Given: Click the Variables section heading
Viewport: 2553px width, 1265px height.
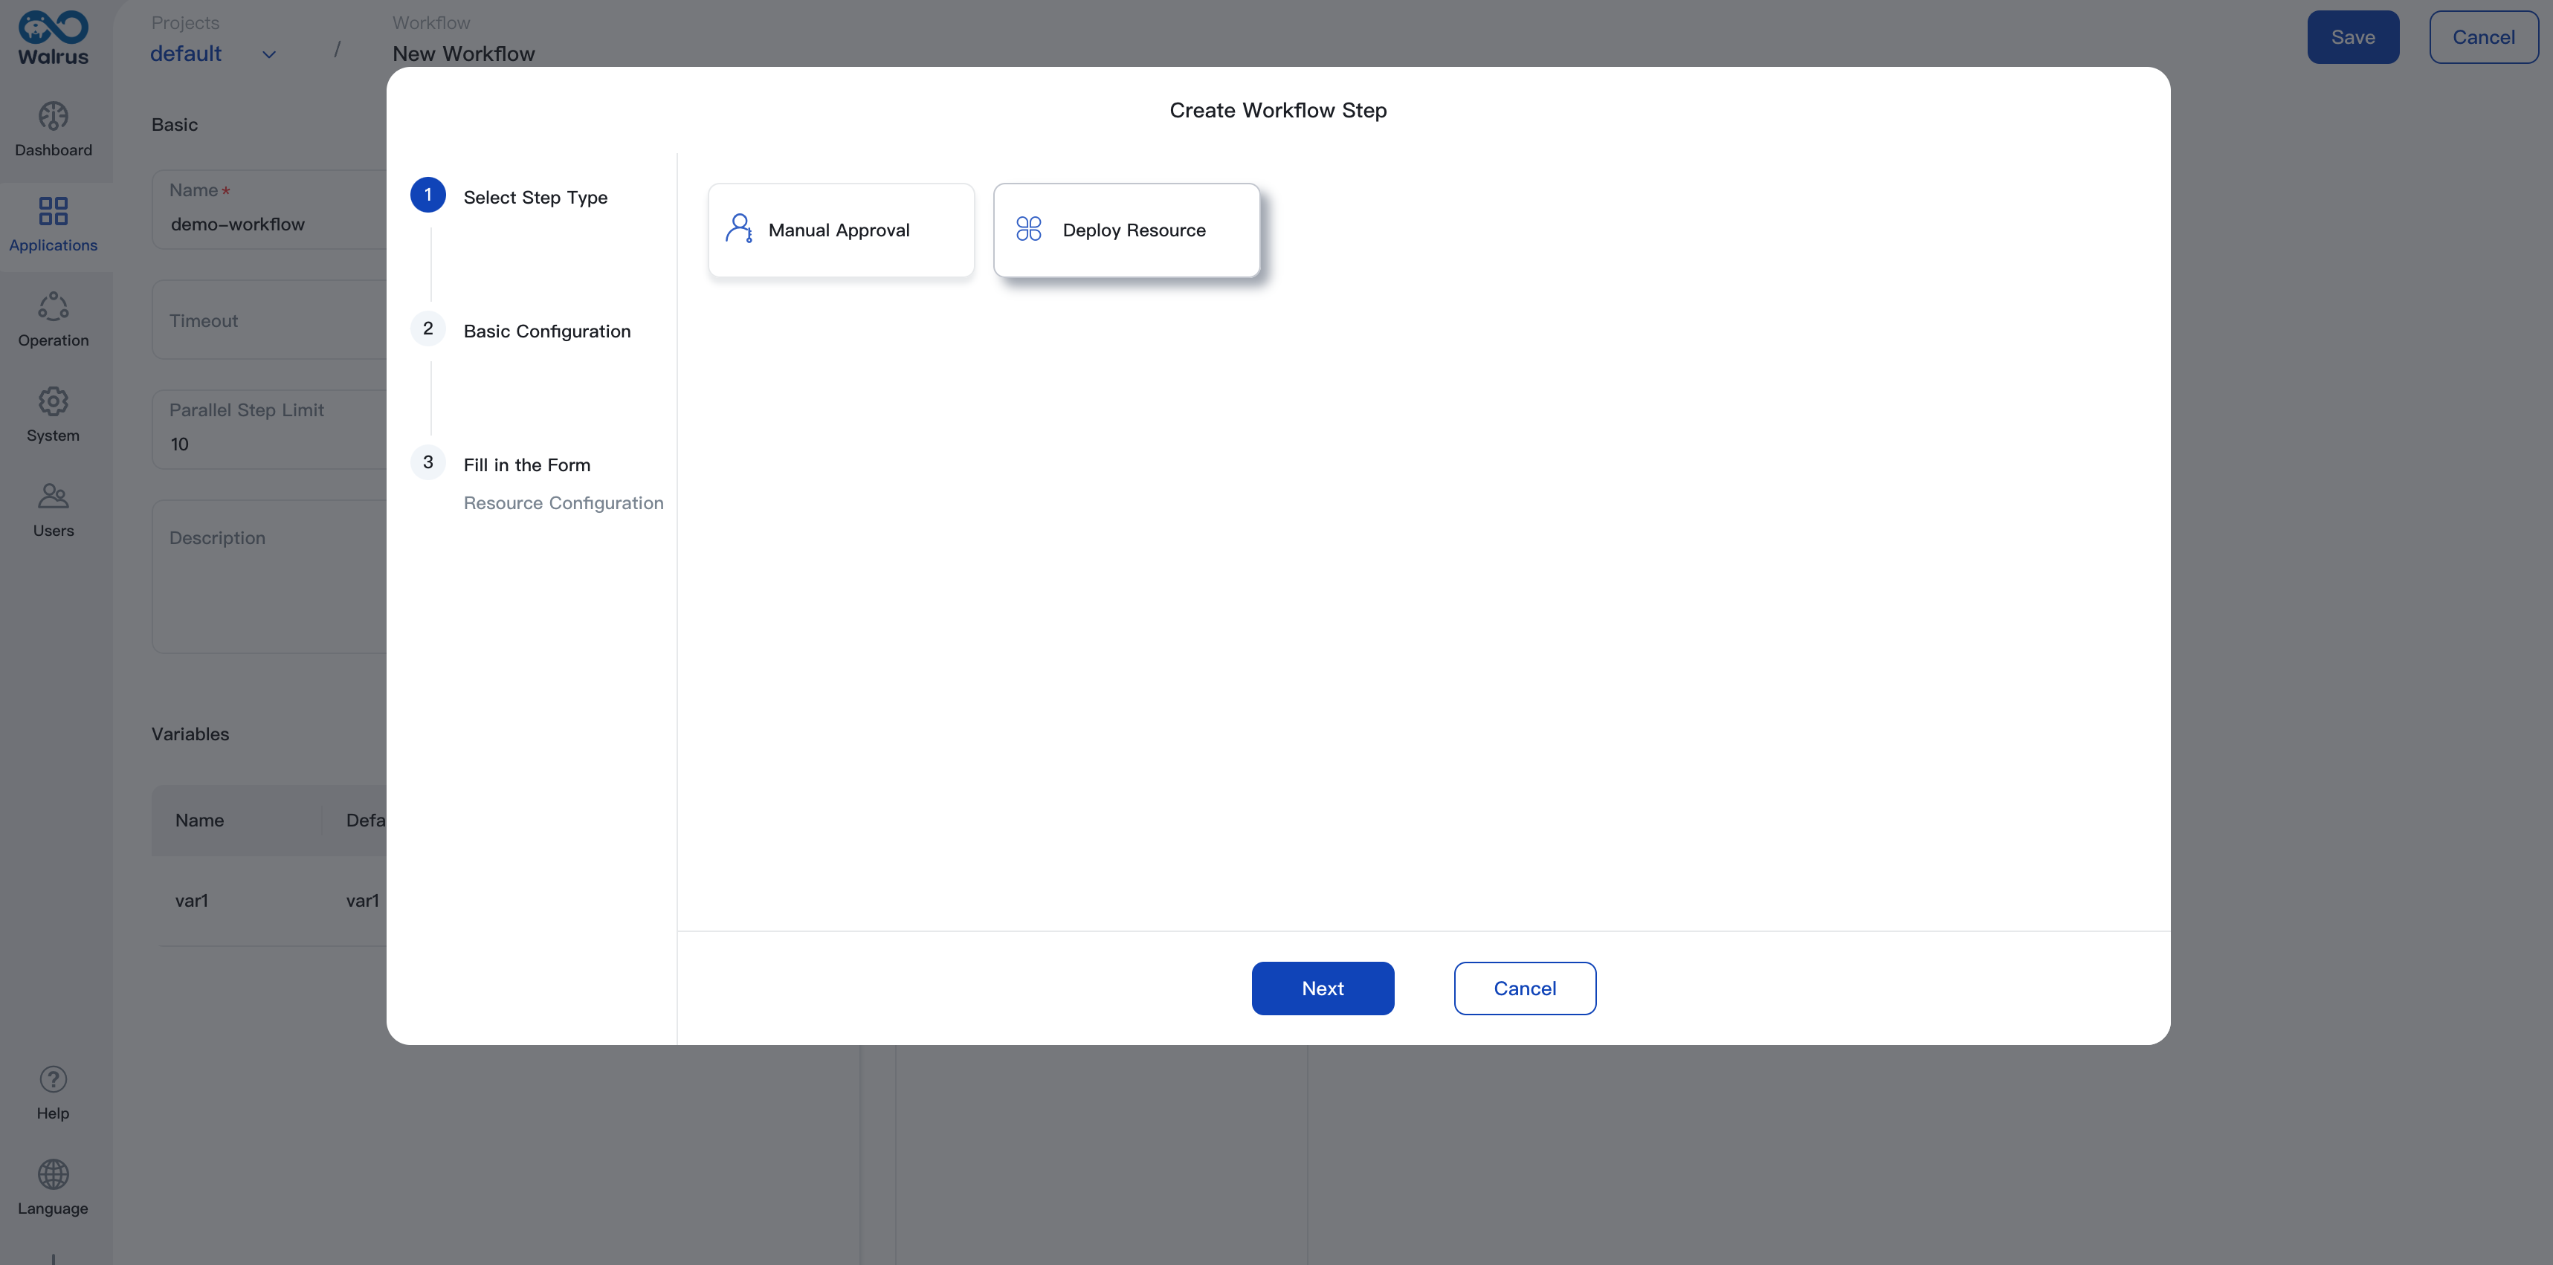Looking at the screenshot, I should [x=190, y=734].
